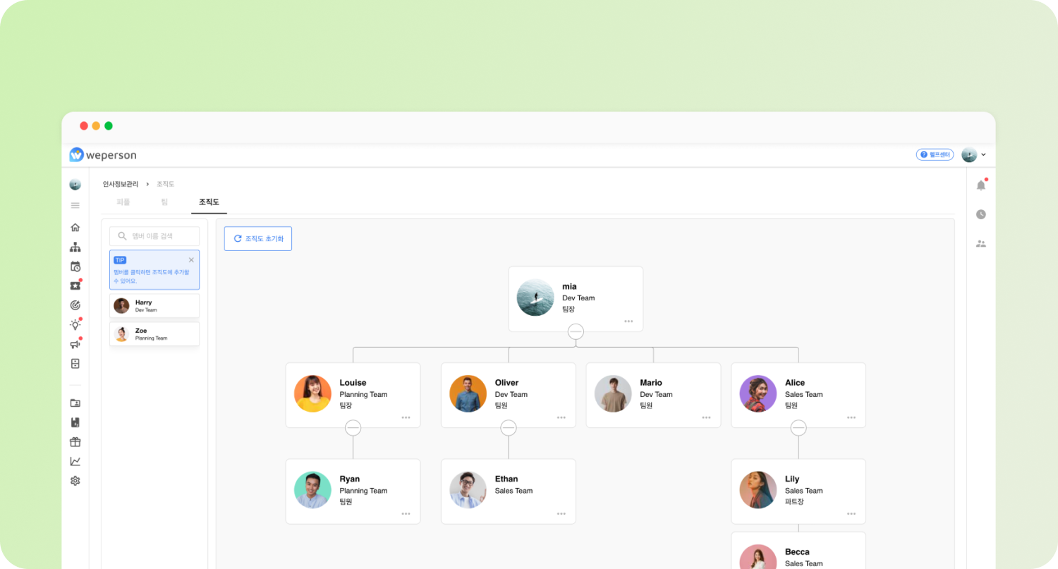The width and height of the screenshot is (1058, 569).
Task: Switch to the 팀 tab
Action: (x=164, y=202)
